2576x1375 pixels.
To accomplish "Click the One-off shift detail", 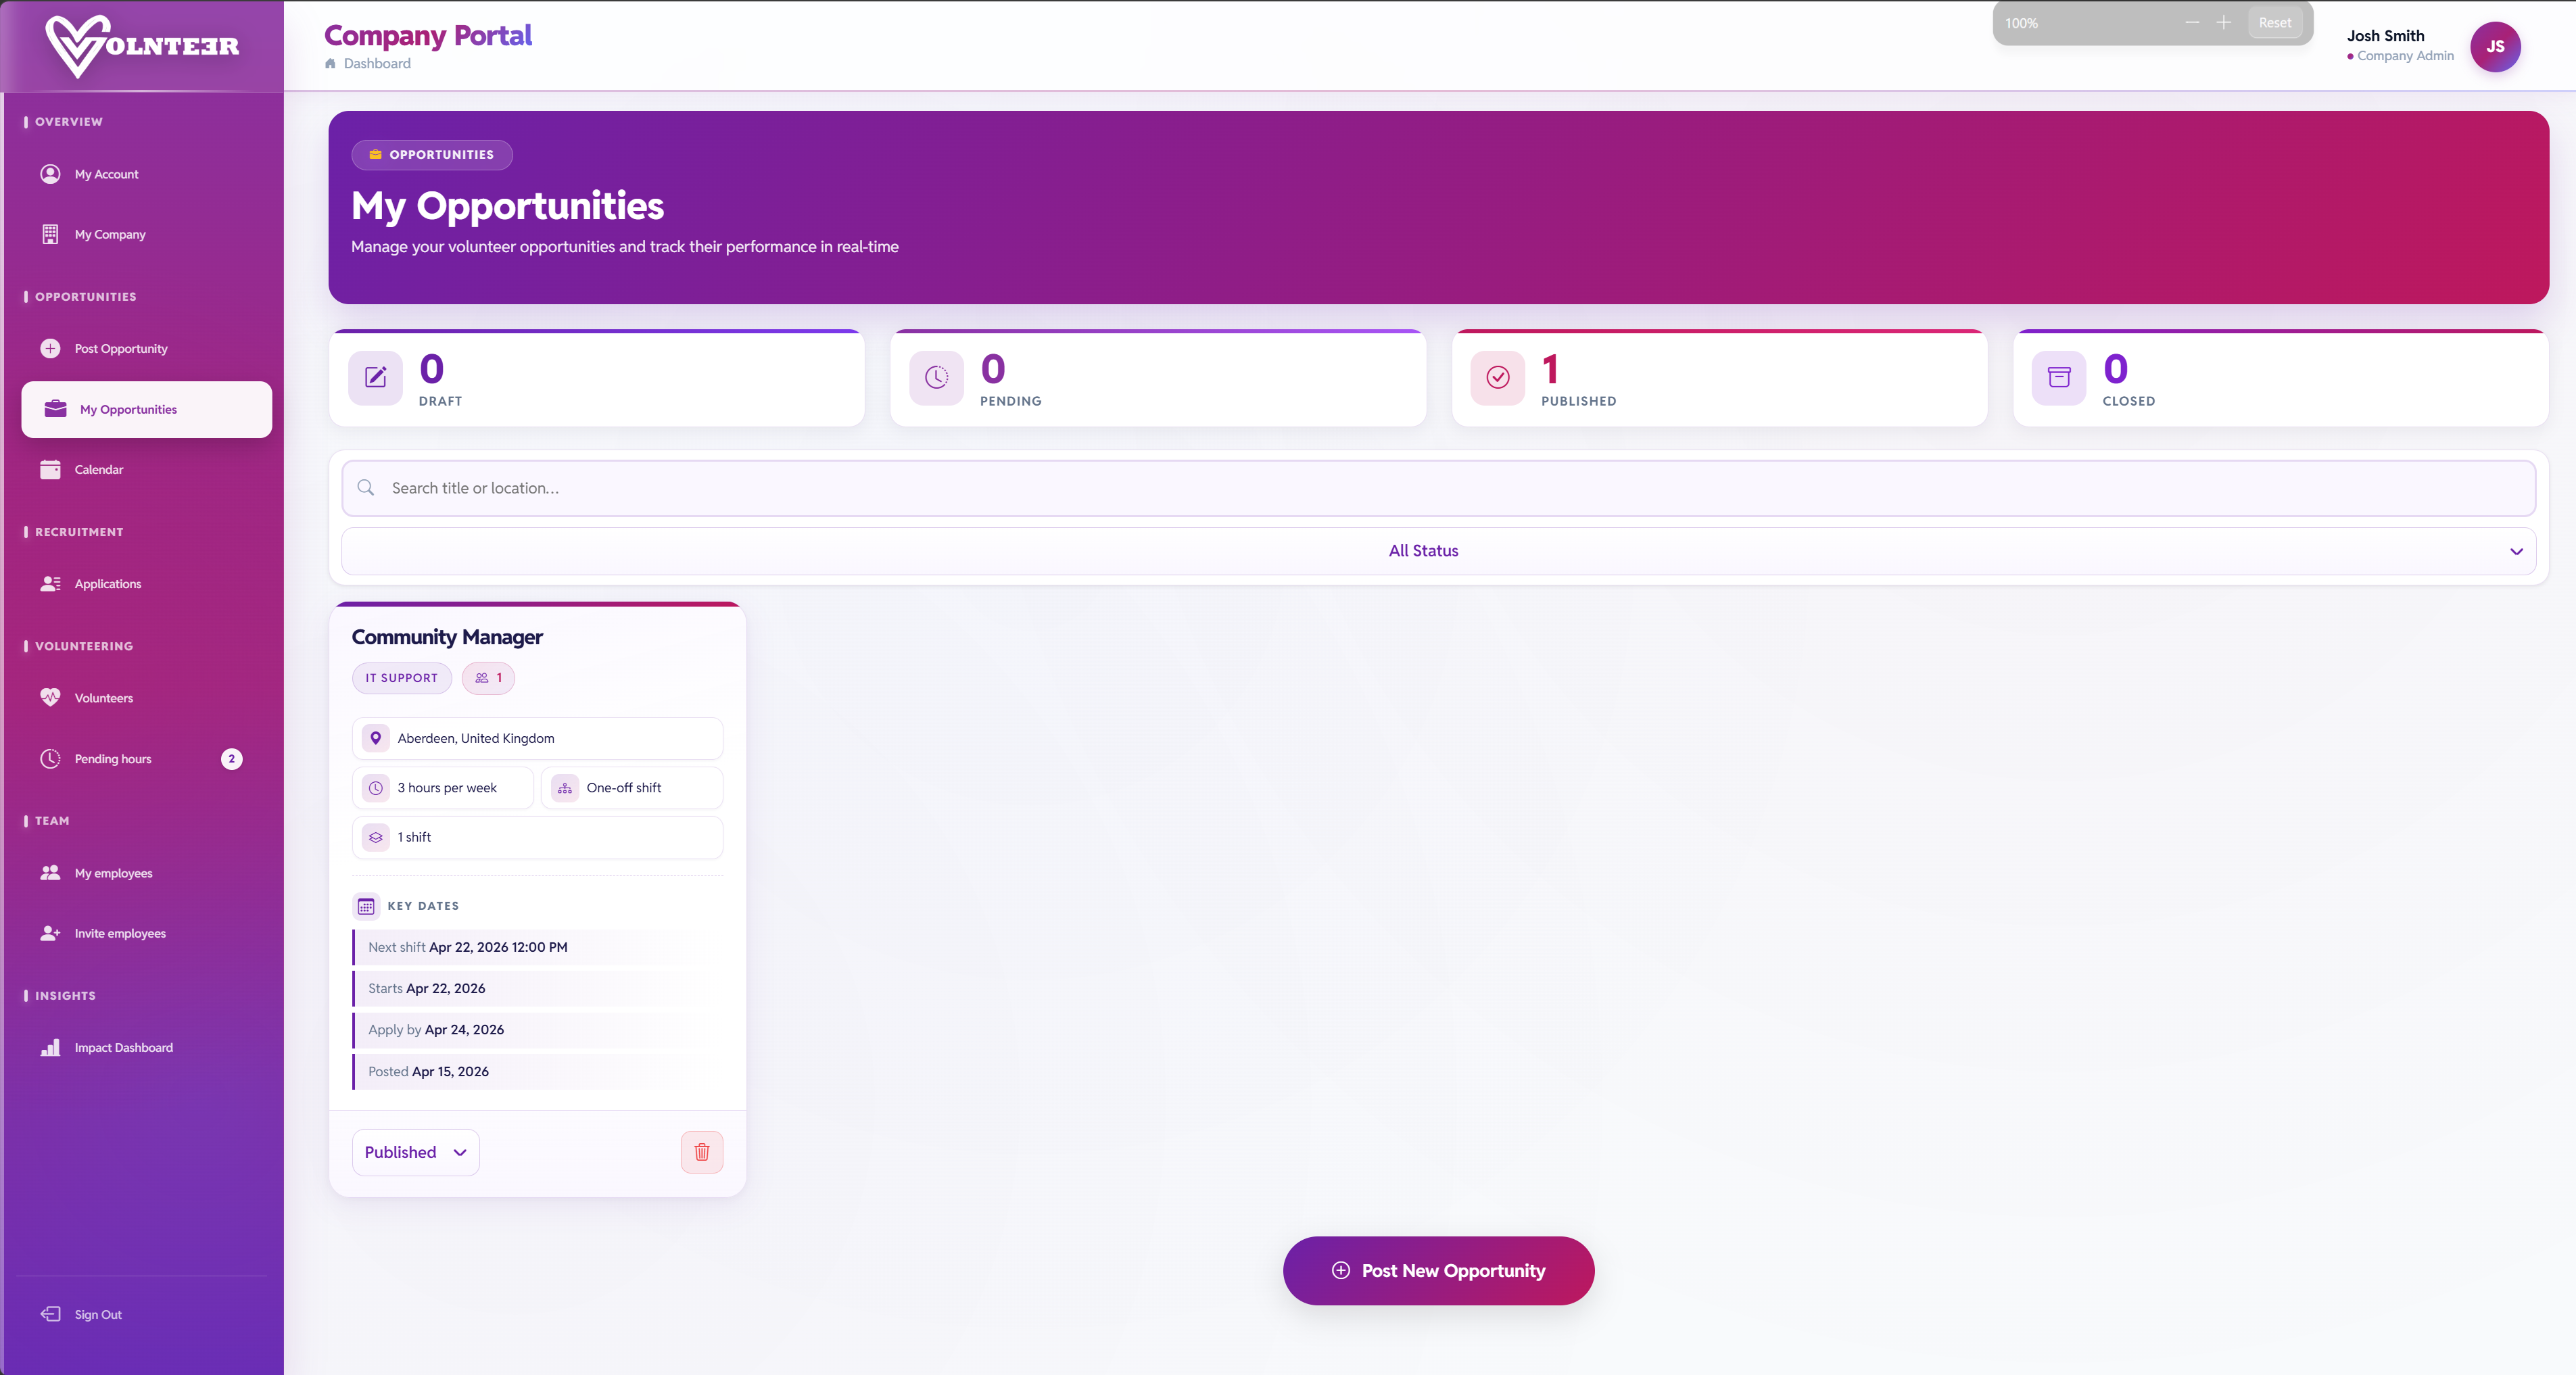I will pos(632,788).
